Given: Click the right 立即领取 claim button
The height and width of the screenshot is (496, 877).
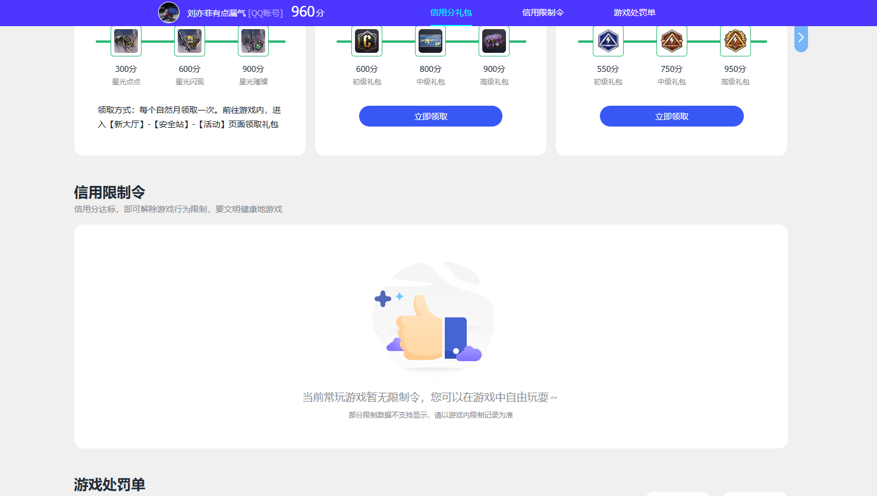Looking at the screenshot, I should pos(671,116).
